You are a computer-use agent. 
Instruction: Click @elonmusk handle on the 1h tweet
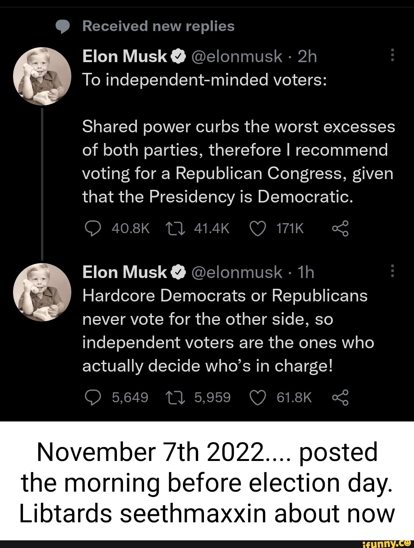(236, 272)
